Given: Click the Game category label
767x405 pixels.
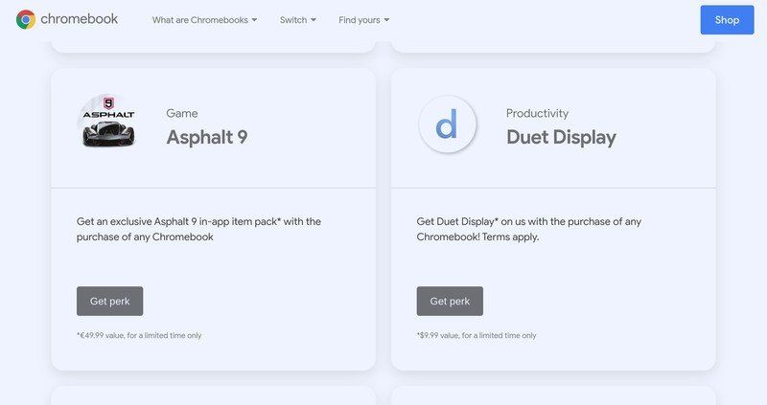Looking at the screenshot, I should (x=182, y=113).
